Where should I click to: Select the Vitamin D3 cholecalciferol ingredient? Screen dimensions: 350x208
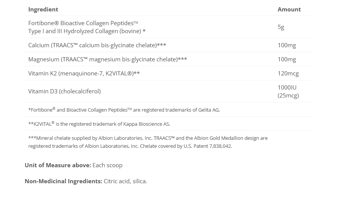(x=64, y=91)
